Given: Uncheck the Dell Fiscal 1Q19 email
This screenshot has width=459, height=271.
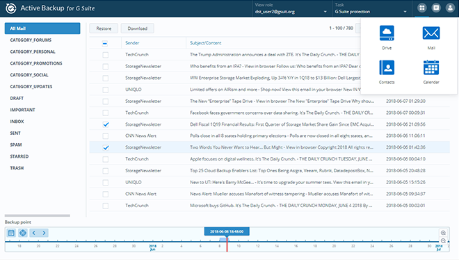Looking at the screenshot, I should (x=106, y=124).
